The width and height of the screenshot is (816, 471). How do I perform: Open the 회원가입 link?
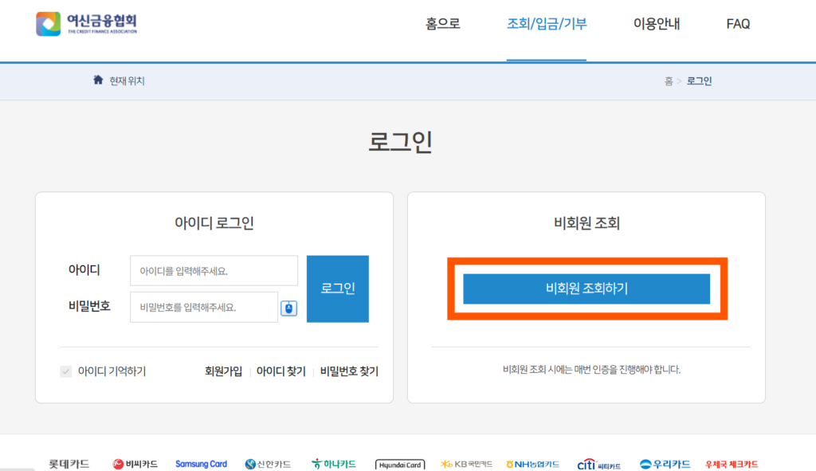224,371
